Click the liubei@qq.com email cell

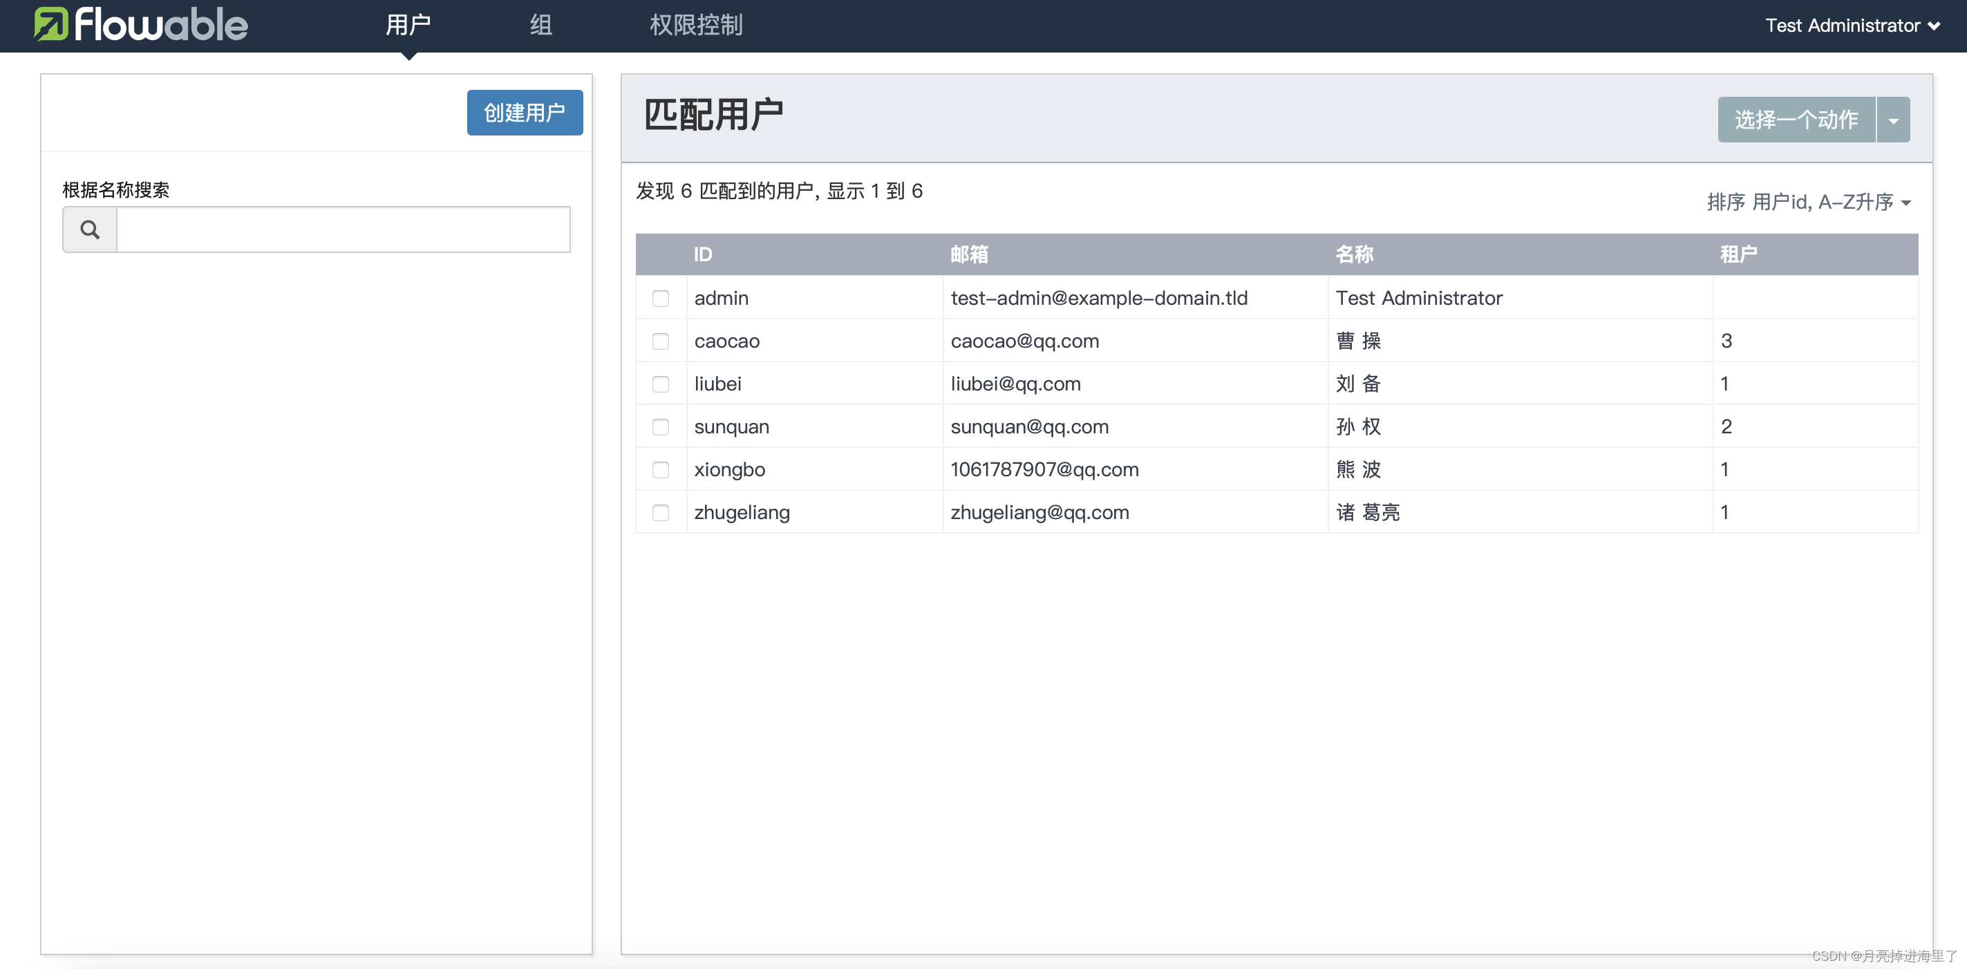1135,384
